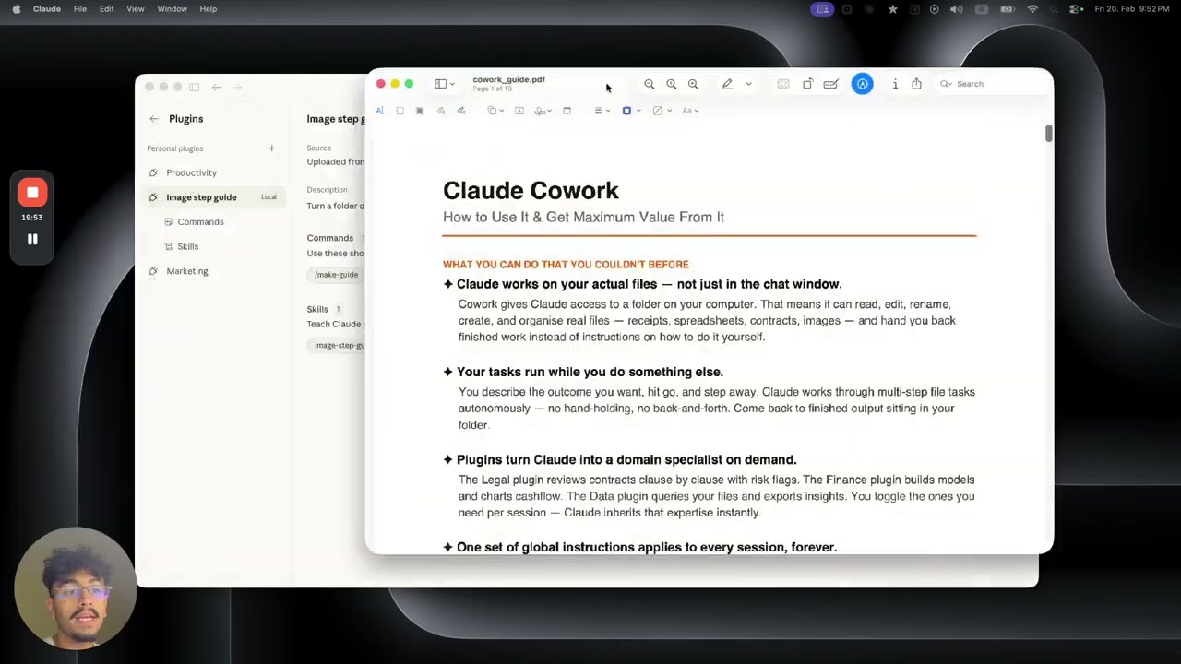The image size is (1181, 664).
Task: Open Commands under Image step guide
Action: tap(200, 222)
